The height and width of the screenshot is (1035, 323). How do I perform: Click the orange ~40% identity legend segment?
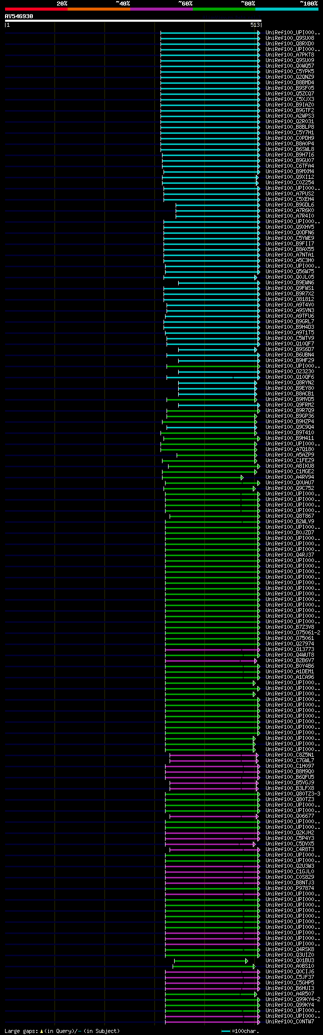pyautogui.click(x=99, y=9)
